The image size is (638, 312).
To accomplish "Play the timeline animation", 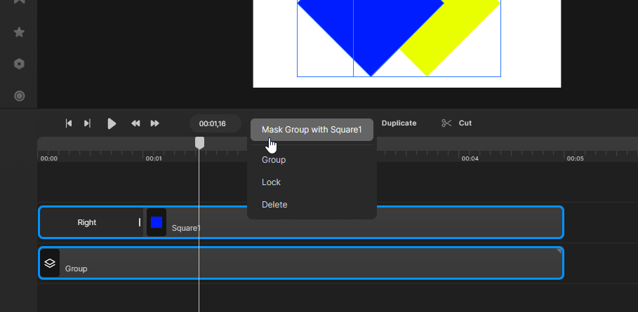I will [x=112, y=123].
